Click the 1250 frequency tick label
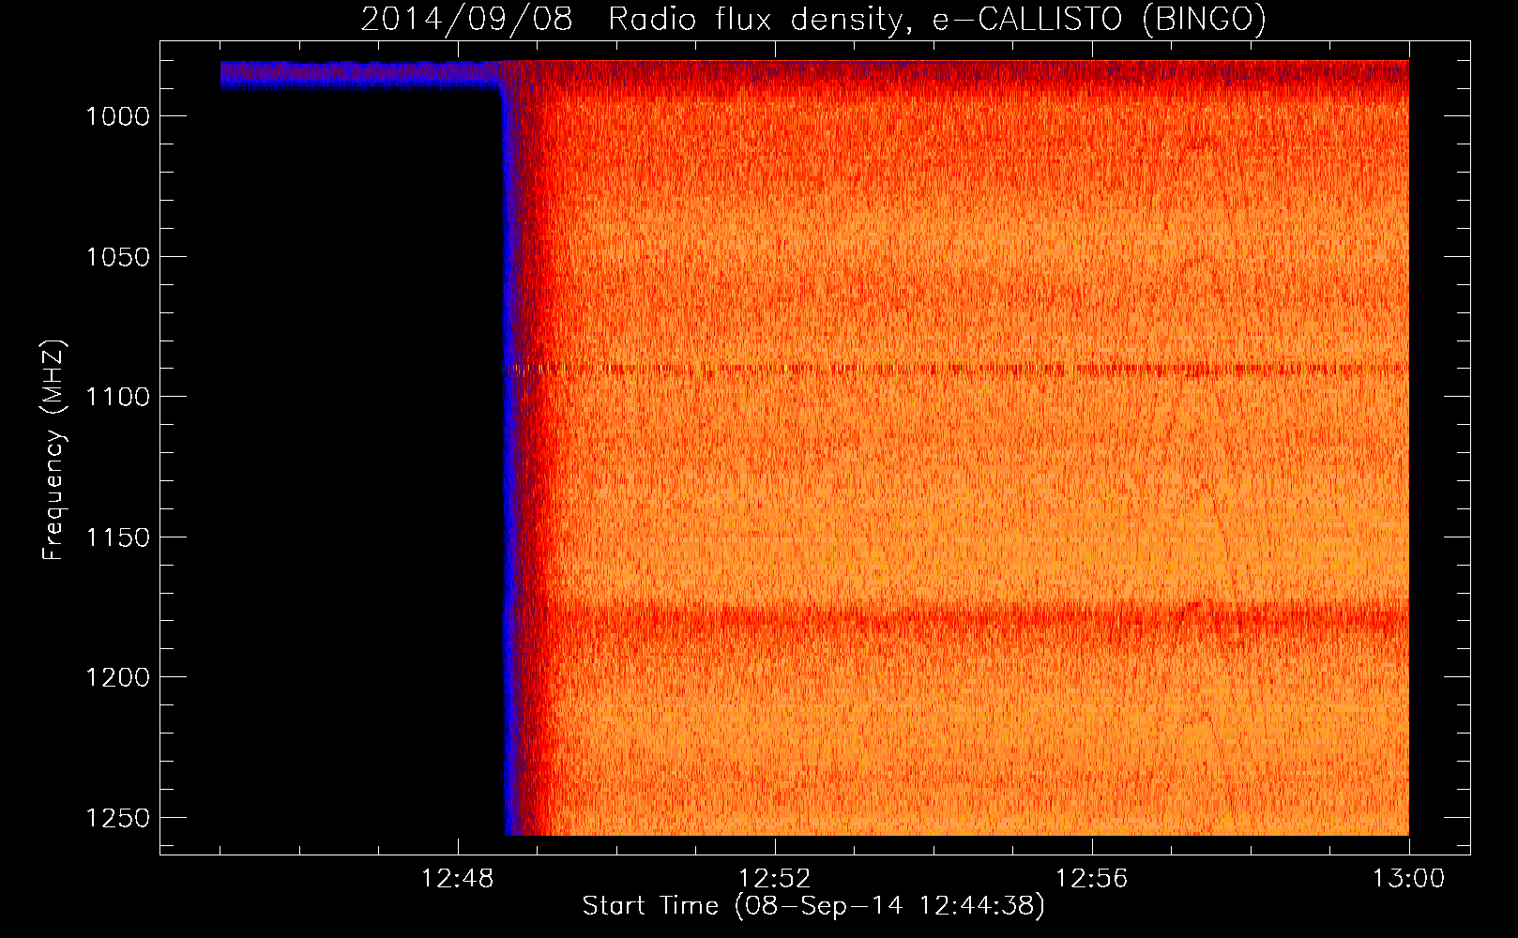 (117, 818)
